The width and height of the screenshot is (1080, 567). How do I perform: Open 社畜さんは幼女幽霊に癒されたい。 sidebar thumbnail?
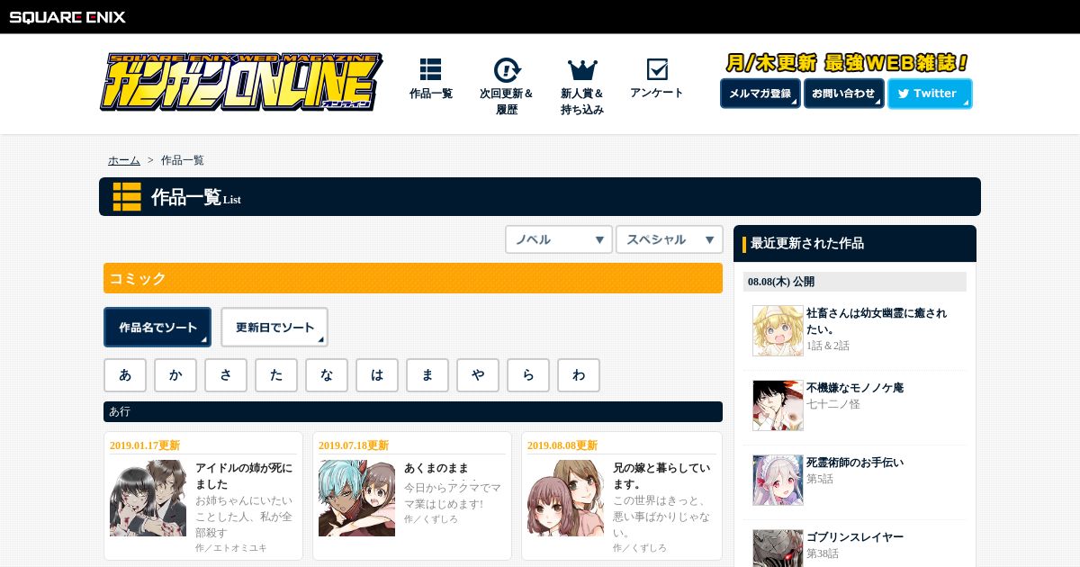(x=778, y=330)
